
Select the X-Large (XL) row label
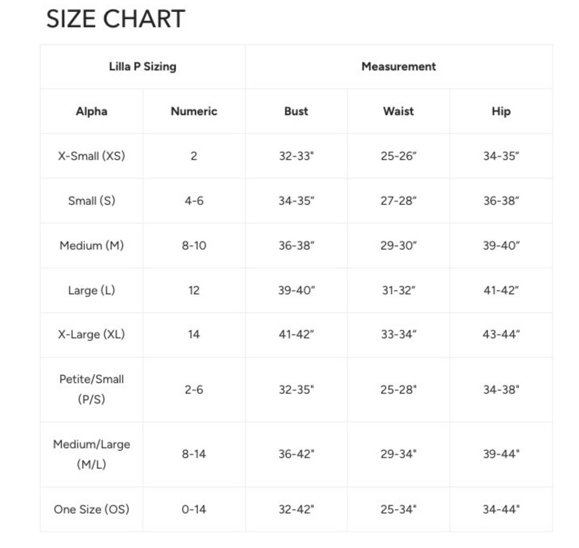click(x=92, y=335)
